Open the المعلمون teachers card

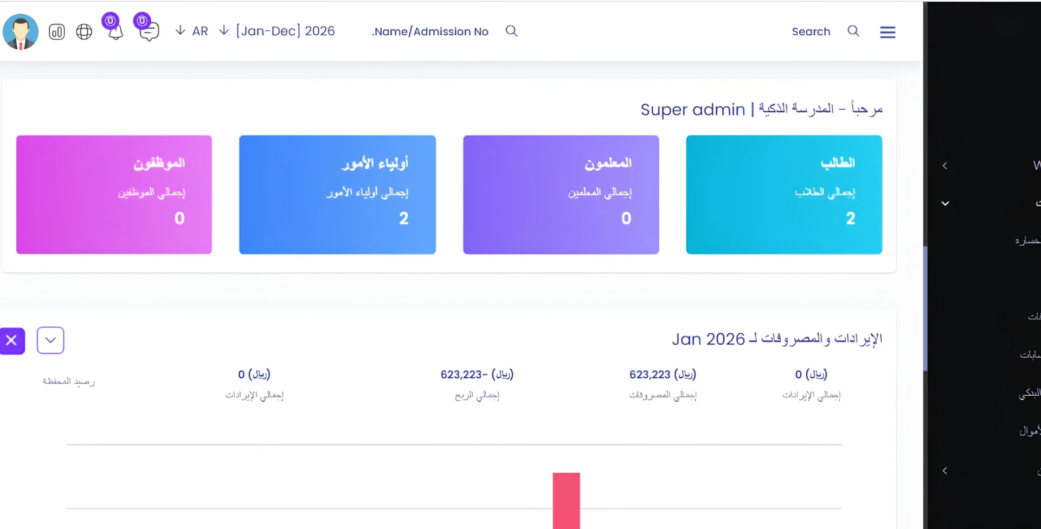(x=561, y=195)
